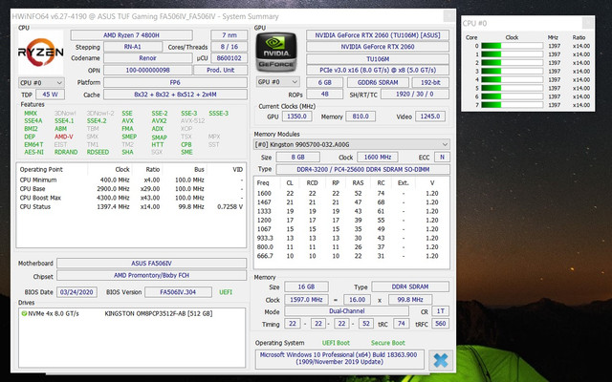This screenshot has height=382, width=612.
Task: Select the CPU Minimum operating point row
Action: 131,180
